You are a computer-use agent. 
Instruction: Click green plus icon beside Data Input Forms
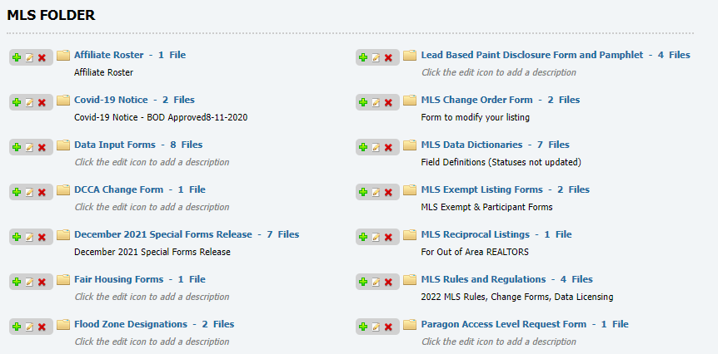[x=17, y=147]
